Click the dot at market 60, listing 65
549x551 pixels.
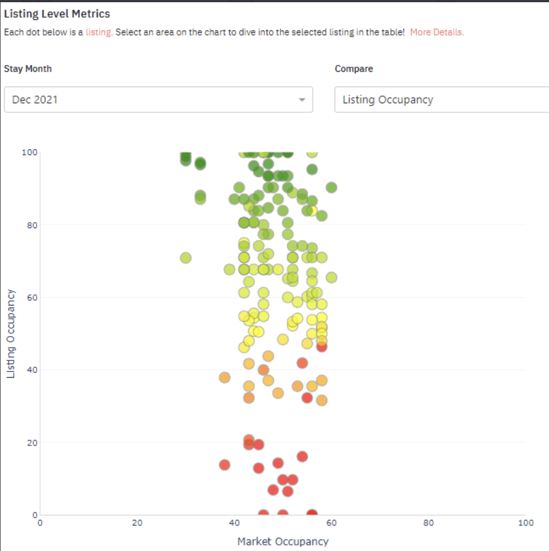(331, 277)
